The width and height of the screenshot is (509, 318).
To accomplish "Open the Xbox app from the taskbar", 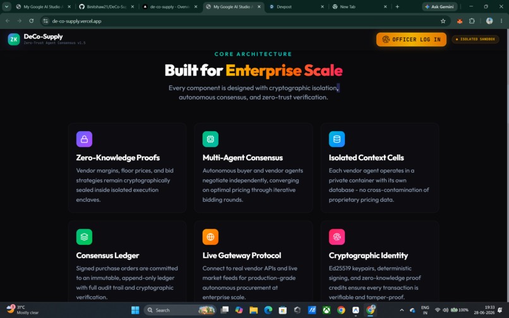I will [326, 310].
